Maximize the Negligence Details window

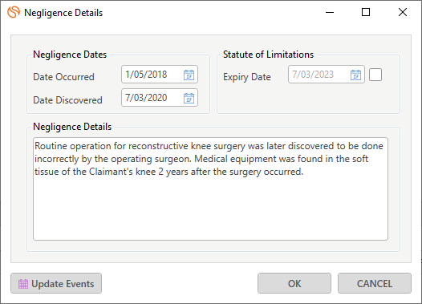366,12
